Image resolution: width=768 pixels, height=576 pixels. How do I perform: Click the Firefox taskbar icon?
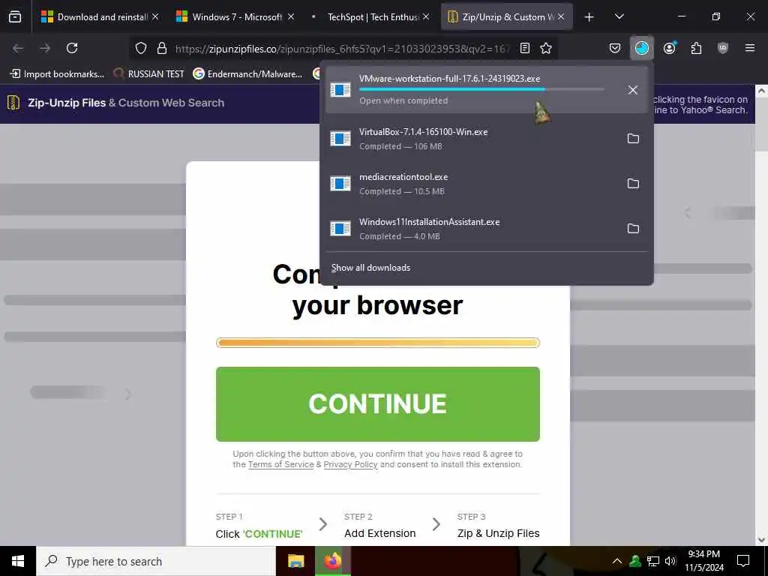[333, 561]
